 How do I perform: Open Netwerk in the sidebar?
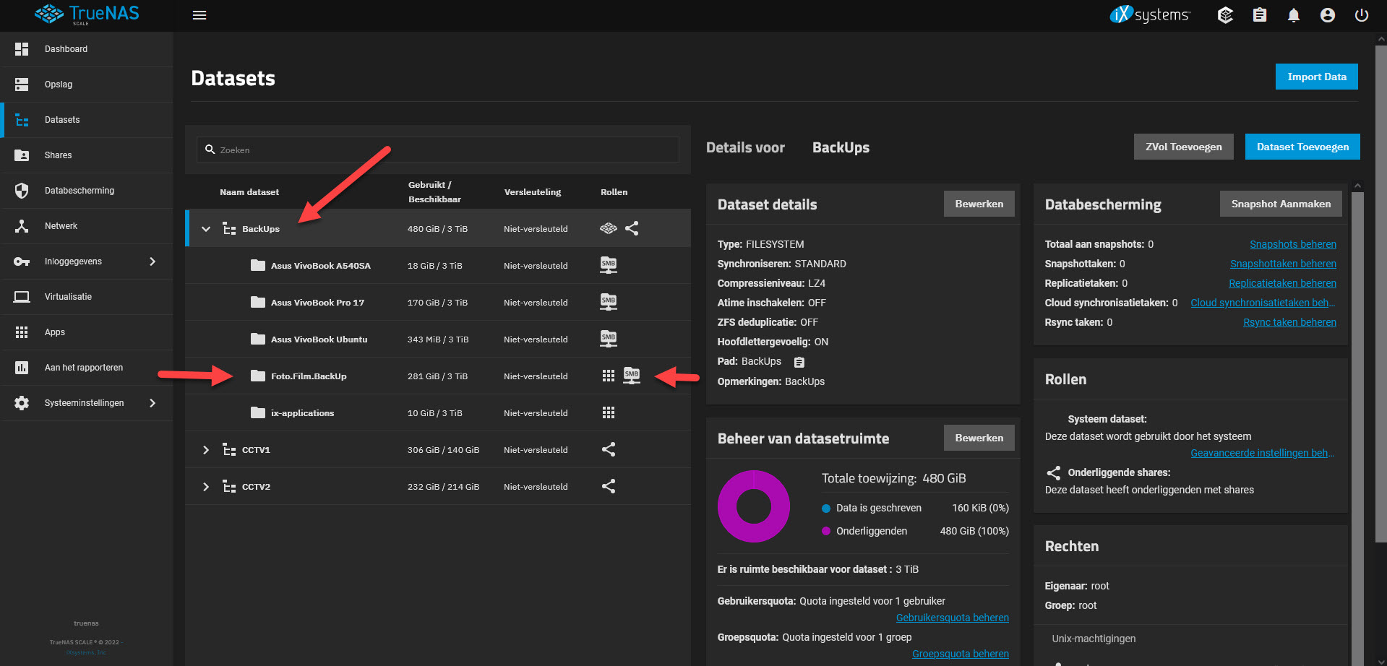(x=87, y=226)
